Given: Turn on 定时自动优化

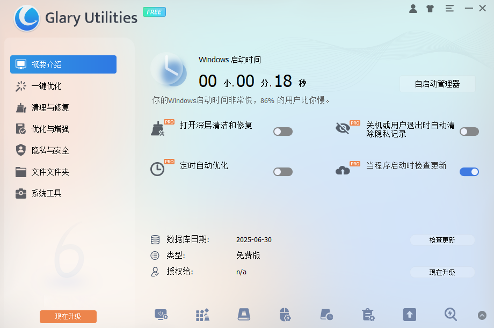Looking at the screenshot, I should 282,172.
